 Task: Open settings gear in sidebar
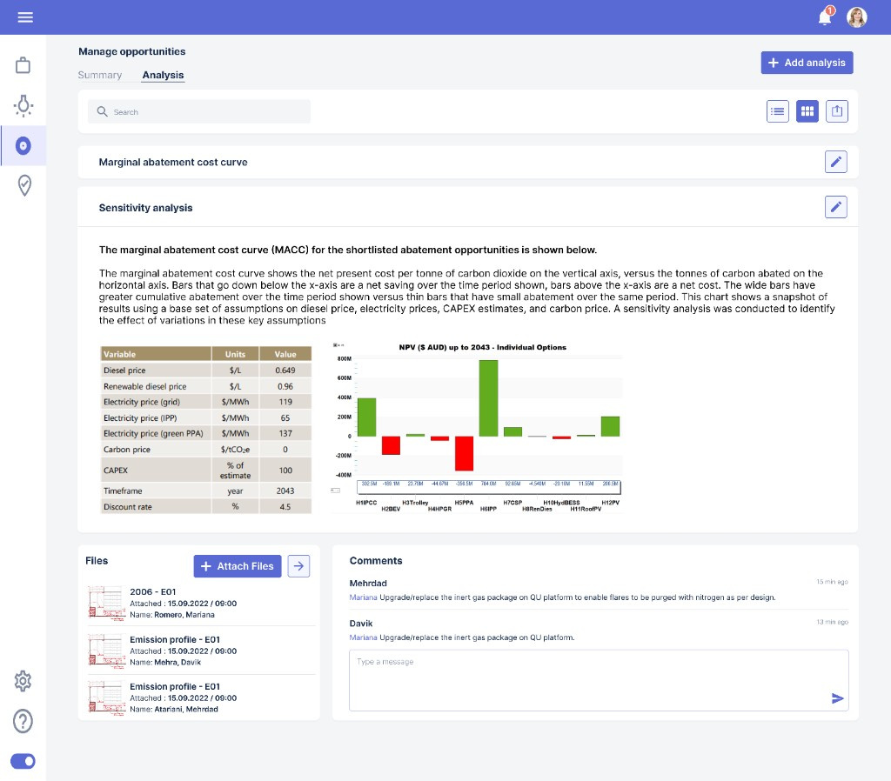(23, 680)
